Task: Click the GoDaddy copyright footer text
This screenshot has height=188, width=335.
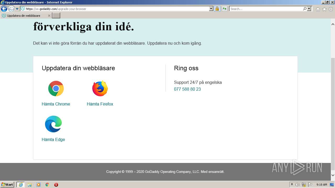Action: [165, 172]
